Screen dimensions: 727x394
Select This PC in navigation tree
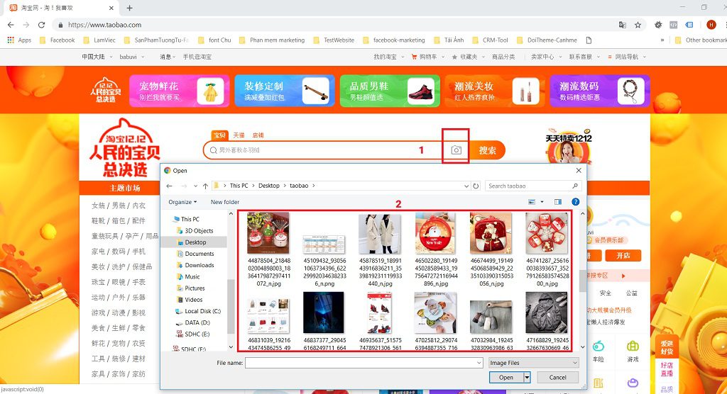(x=190, y=219)
